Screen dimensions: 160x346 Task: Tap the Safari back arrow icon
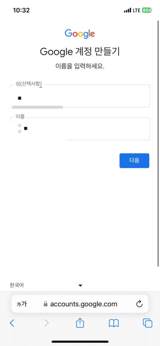(12, 323)
